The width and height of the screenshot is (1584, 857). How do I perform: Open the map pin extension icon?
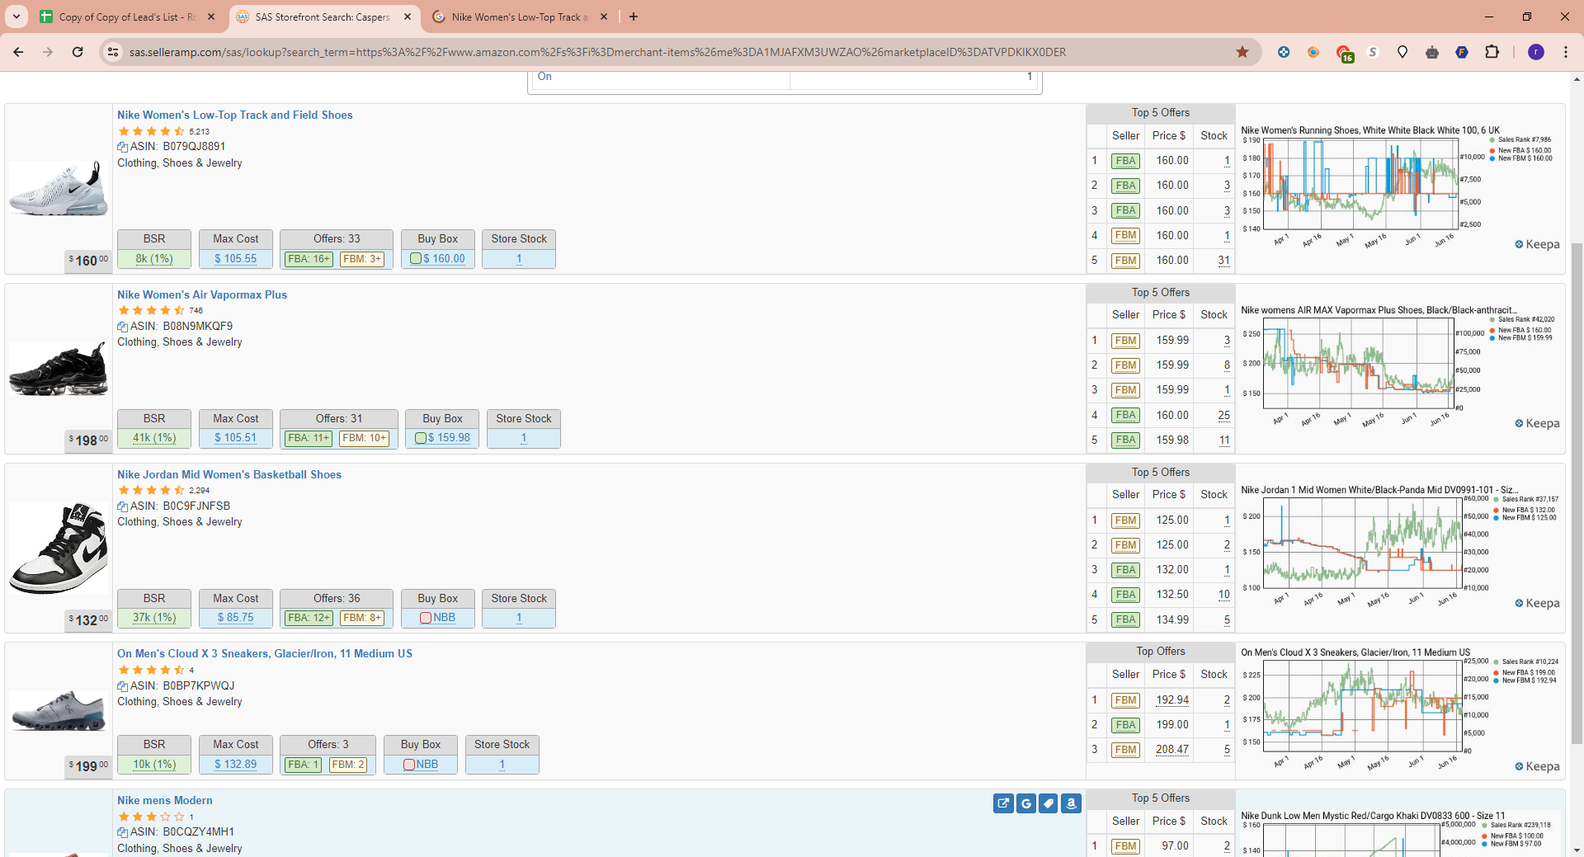(x=1402, y=52)
